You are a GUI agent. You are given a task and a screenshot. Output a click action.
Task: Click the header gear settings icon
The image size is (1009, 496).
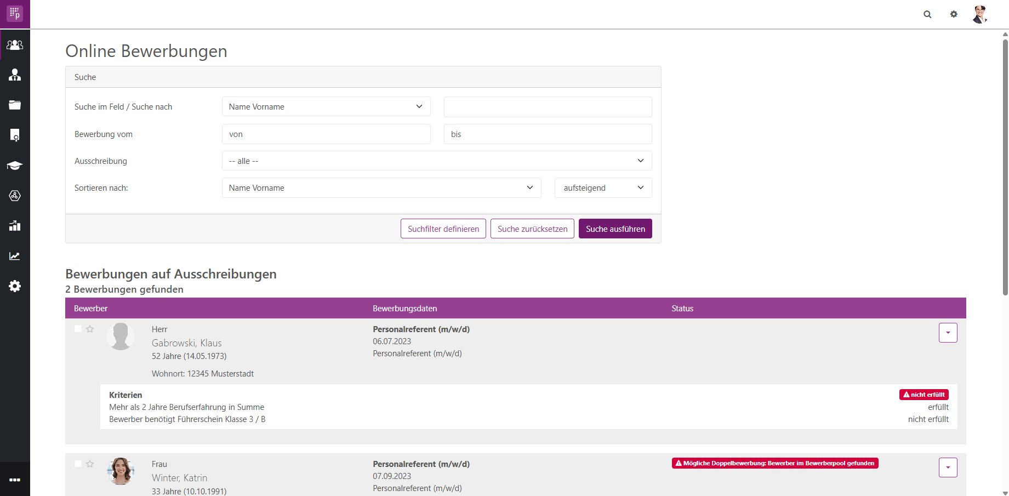[x=954, y=14]
